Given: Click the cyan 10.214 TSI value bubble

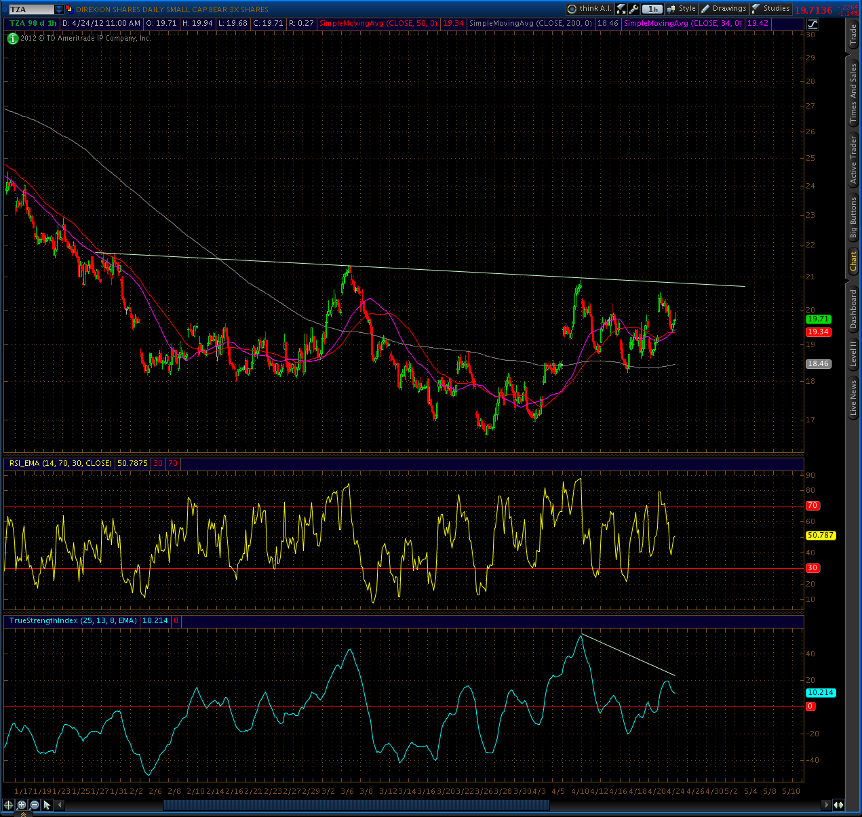Looking at the screenshot, I should 821,693.
